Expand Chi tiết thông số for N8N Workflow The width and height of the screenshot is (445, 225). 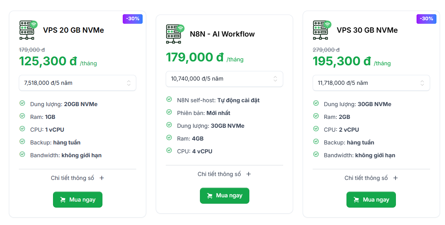(224, 174)
